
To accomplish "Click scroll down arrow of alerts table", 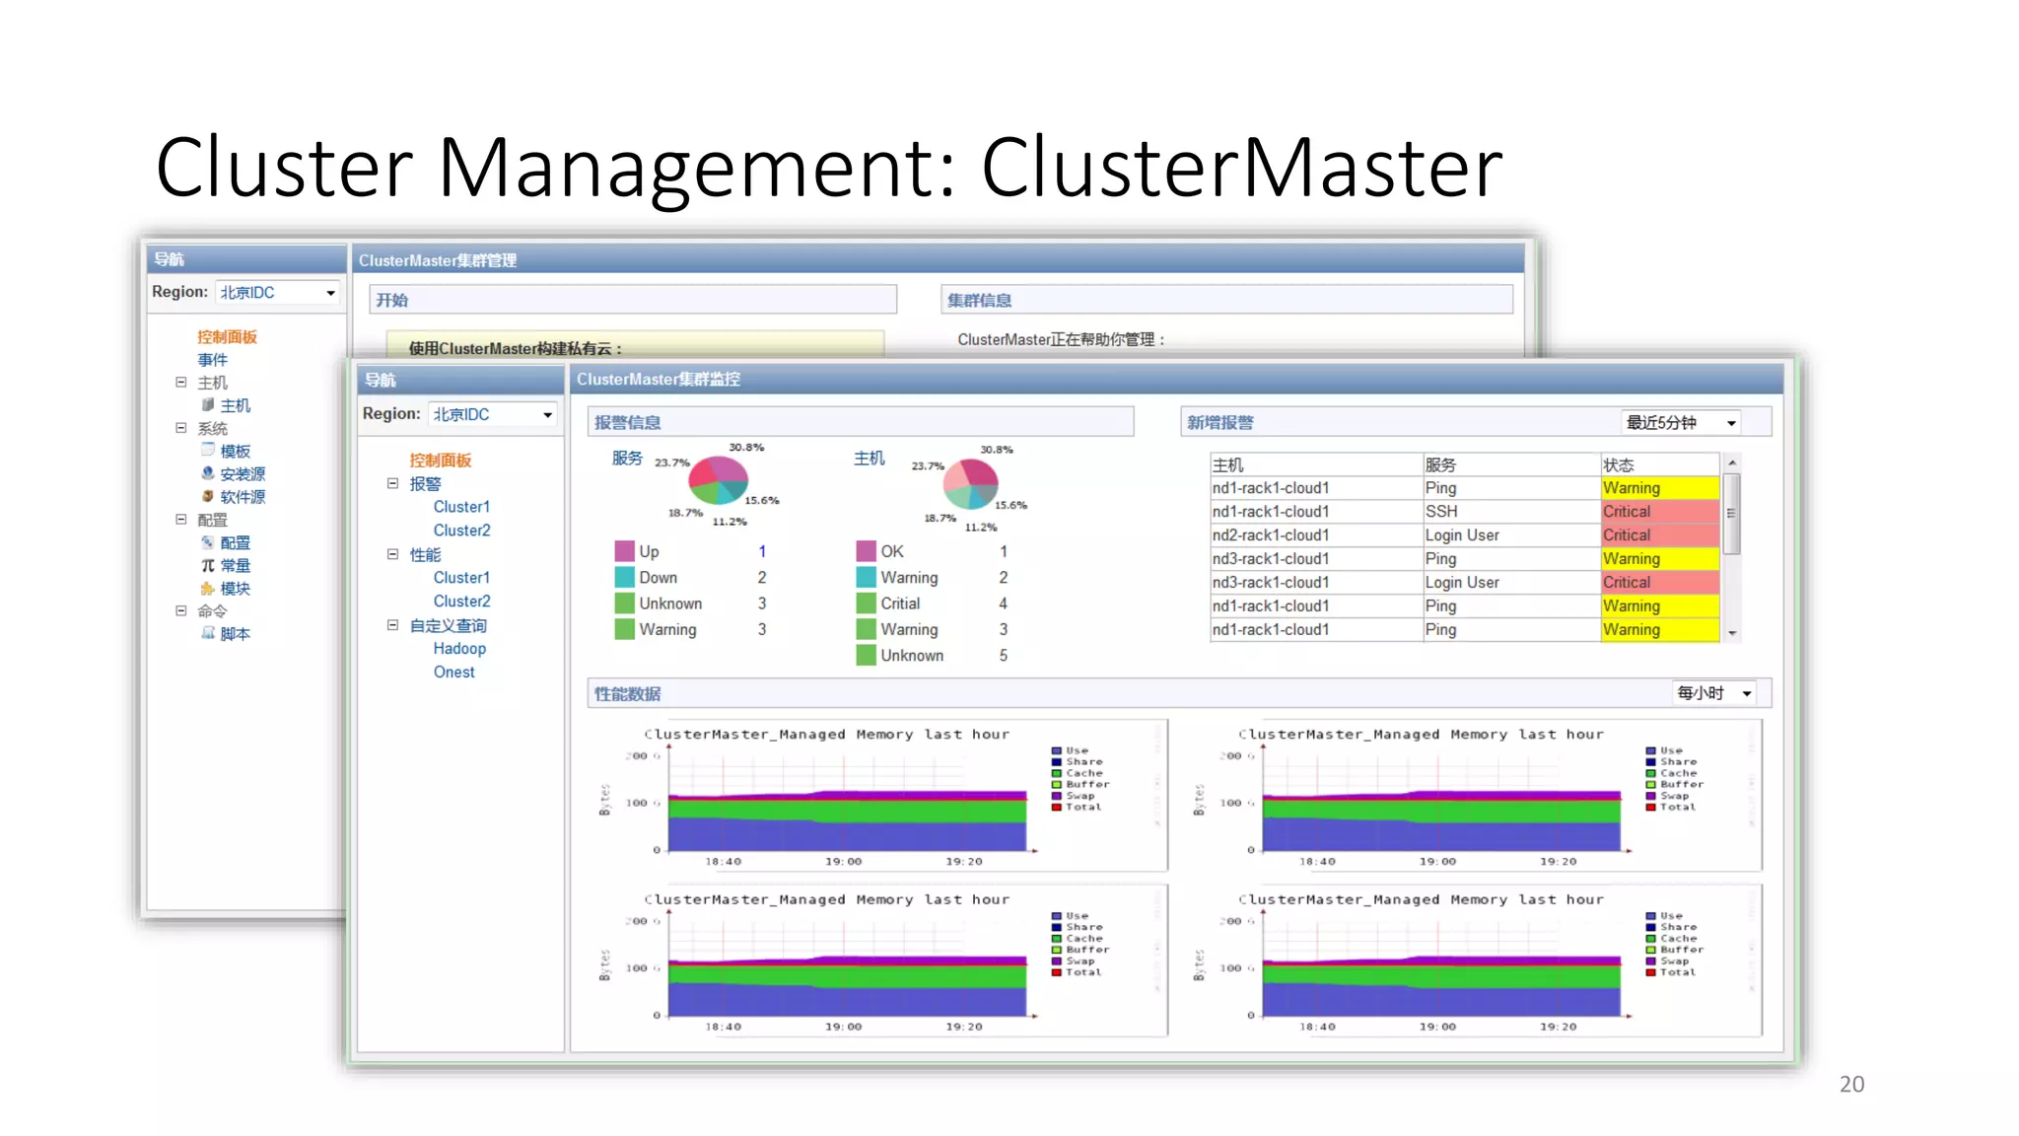I will coord(1732,633).
